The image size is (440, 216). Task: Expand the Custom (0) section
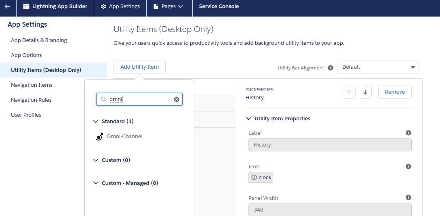pyautogui.click(x=96, y=160)
